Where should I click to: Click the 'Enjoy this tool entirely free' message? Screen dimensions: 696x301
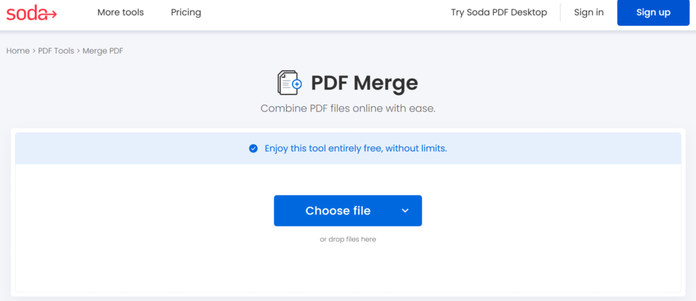tap(355, 148)
